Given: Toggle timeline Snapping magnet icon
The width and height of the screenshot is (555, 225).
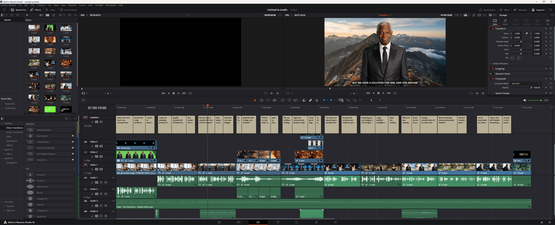Looking at the screenshot, I should click(304, 100).
